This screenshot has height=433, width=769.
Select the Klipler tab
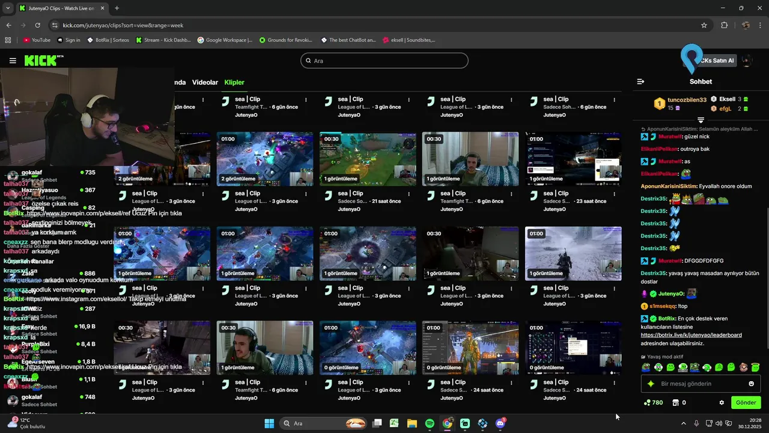(234, 82)
